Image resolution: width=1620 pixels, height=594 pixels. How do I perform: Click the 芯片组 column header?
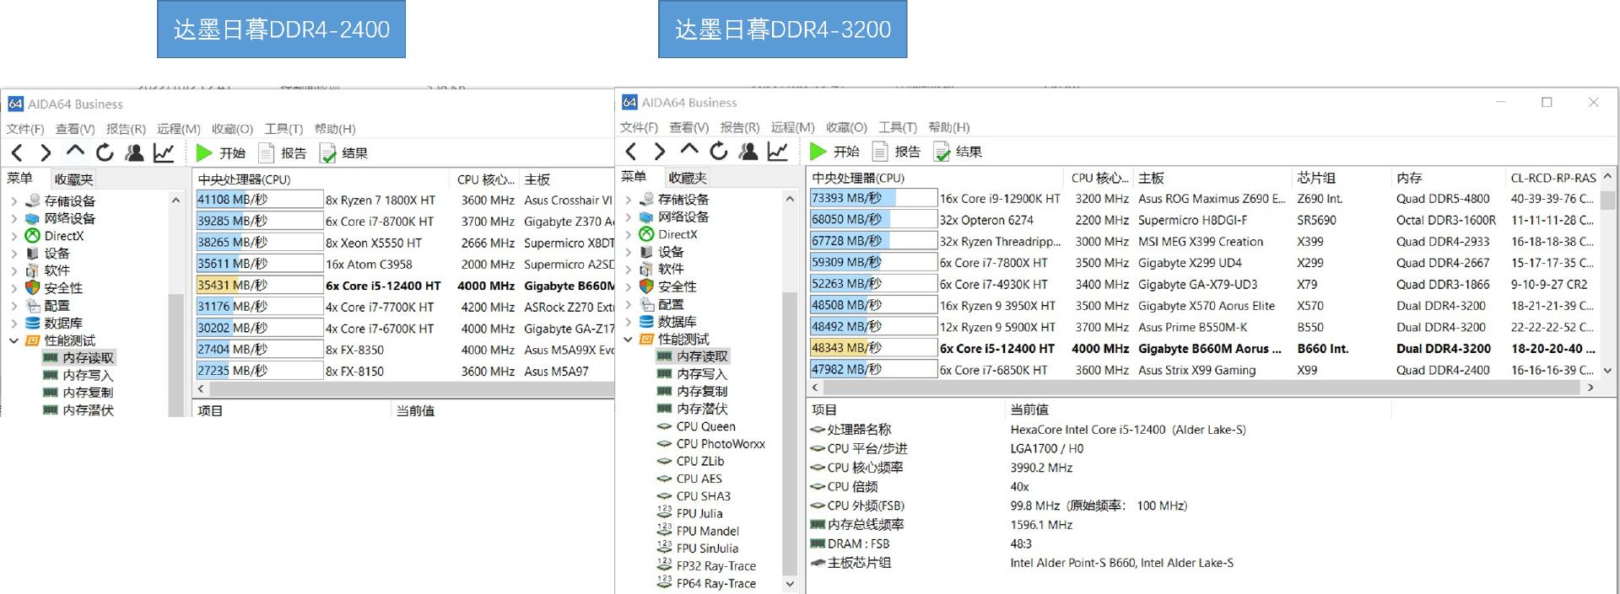[x=1317, y=178]
